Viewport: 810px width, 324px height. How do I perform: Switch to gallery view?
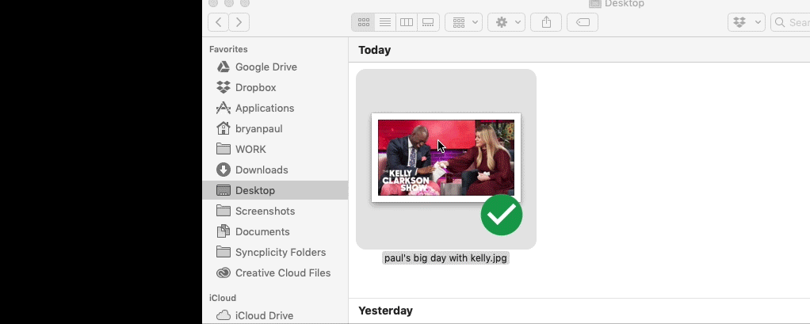coord(428,22)
